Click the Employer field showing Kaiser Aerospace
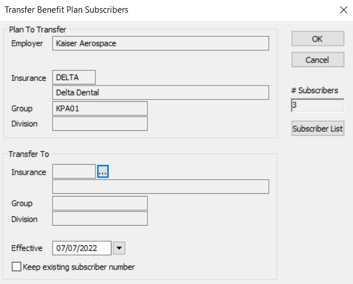This screenshot has width=353, height=284. (x=160, y=43)
